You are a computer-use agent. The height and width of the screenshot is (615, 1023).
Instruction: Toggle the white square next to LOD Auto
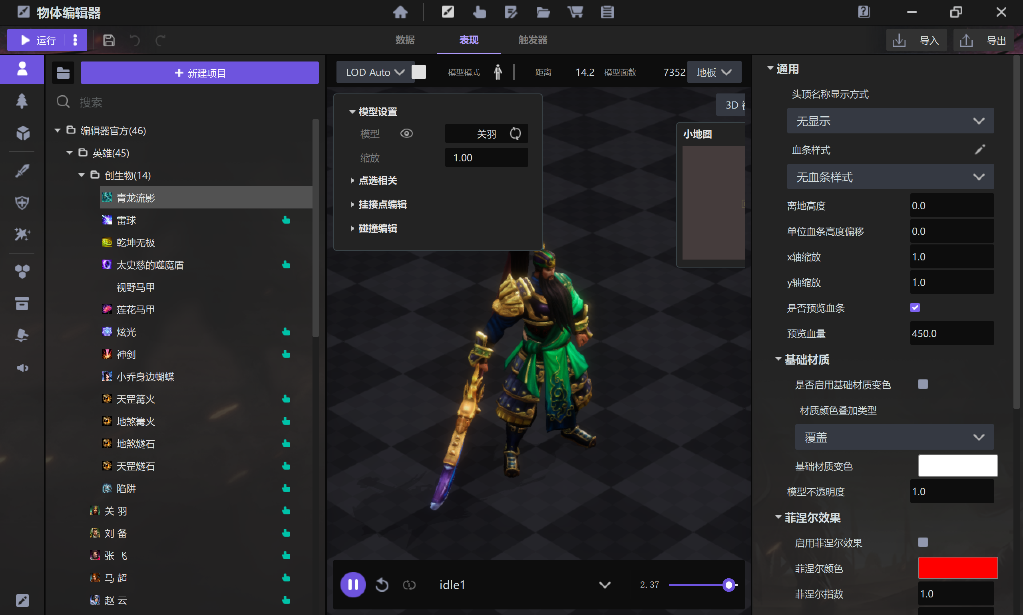[x=418, y=72]
